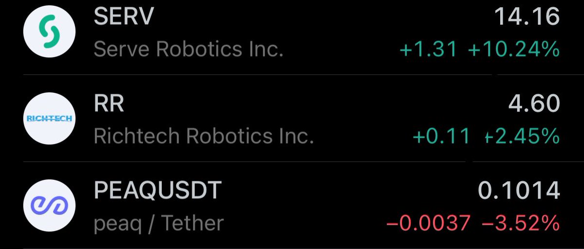584x249 pixels.
Task: Tap the RR price 4.60
Action: coord(534,103)
